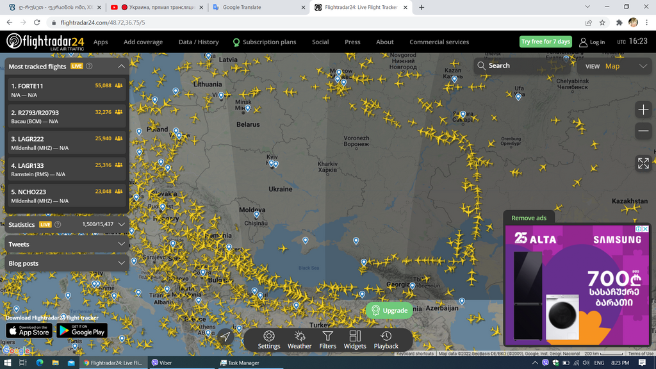Switch to Google Translate tab

coord(259,7)
